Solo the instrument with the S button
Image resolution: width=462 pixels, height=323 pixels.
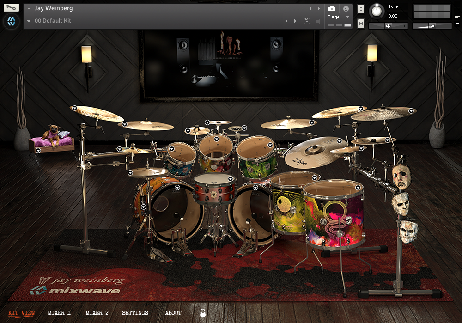(x=360, y=9)
